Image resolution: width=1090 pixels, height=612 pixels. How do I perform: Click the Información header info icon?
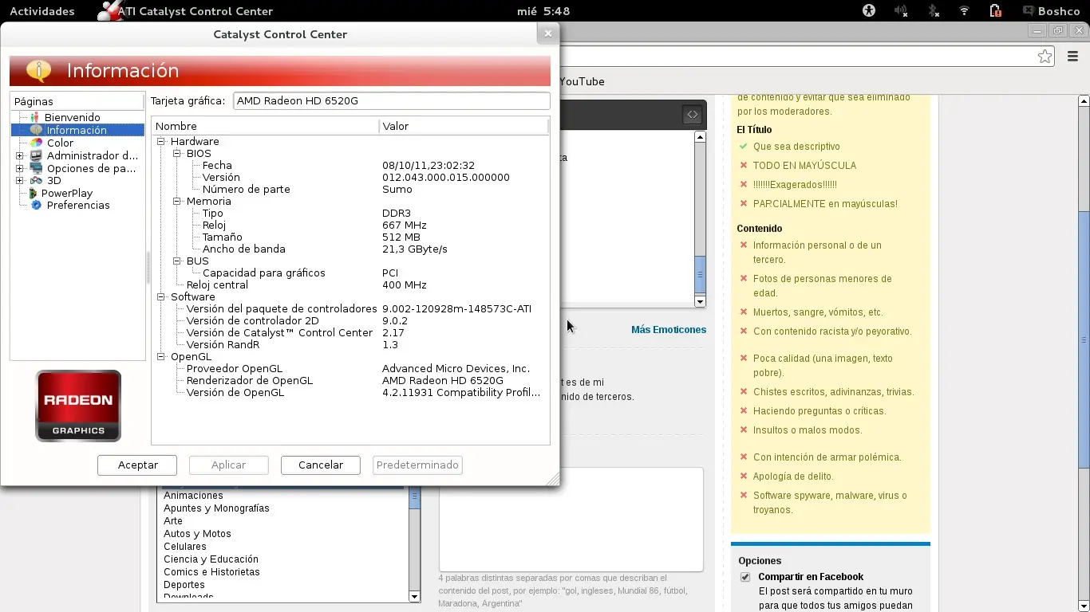coord(38,70)
